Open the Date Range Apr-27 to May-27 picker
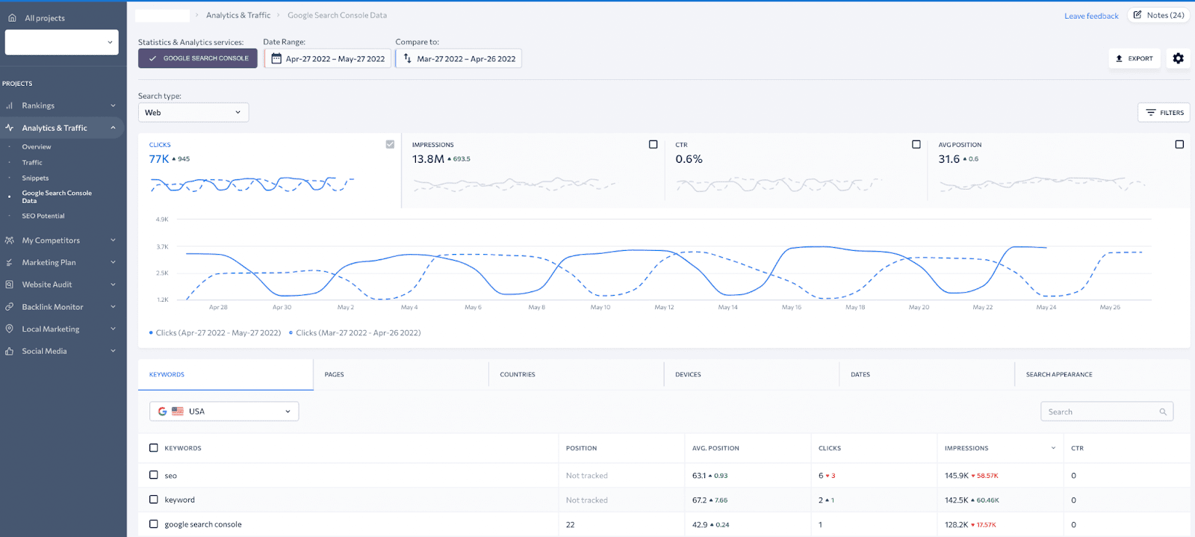This screenshot has height=537, width=1195. [328, 58]
